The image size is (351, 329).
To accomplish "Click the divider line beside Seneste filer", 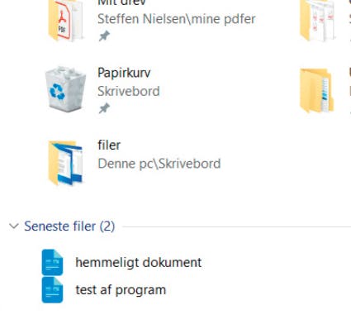I will tap(237, 226).
